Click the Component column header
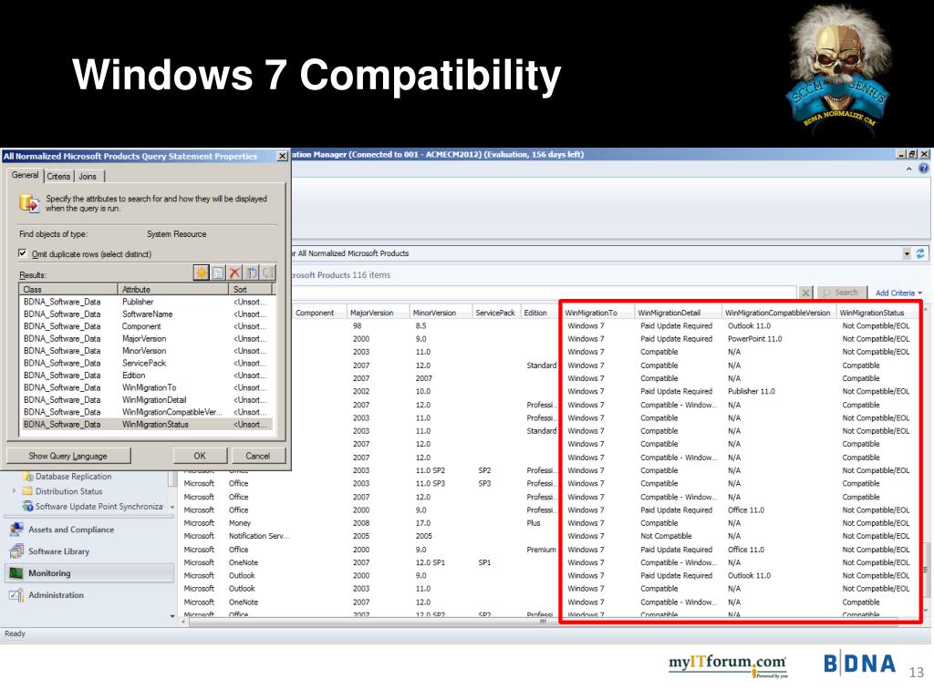The height and width of the screenshot is (700, 934). [319, 313]
